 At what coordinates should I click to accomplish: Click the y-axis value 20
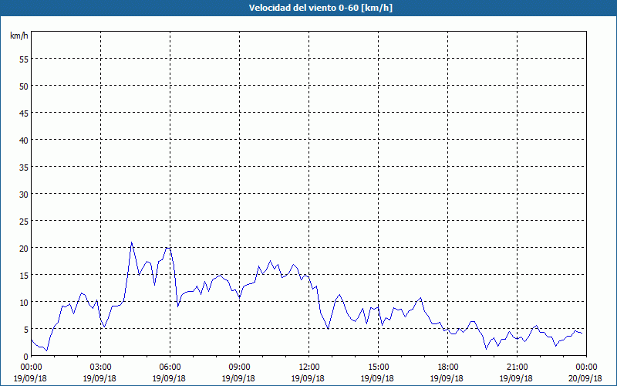[24, 248]
